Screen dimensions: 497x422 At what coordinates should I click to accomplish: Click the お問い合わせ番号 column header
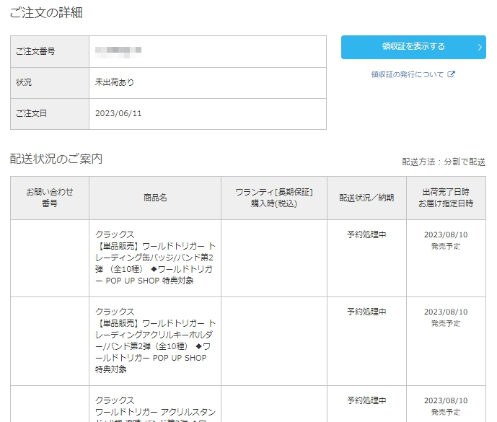50,198
